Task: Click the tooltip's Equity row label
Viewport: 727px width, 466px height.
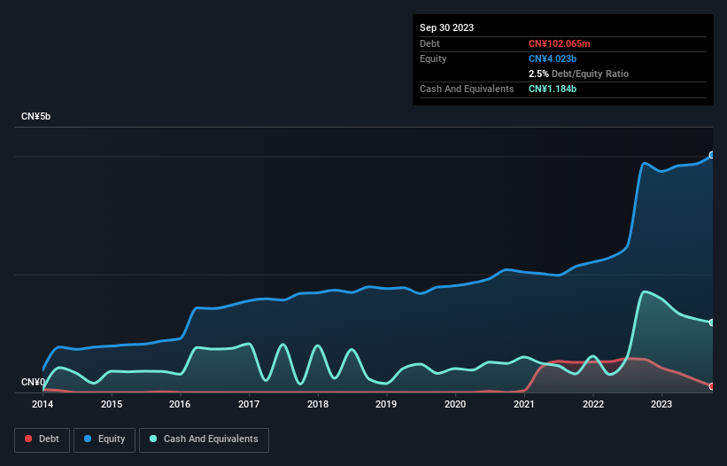Action: (x=433, y=58)
